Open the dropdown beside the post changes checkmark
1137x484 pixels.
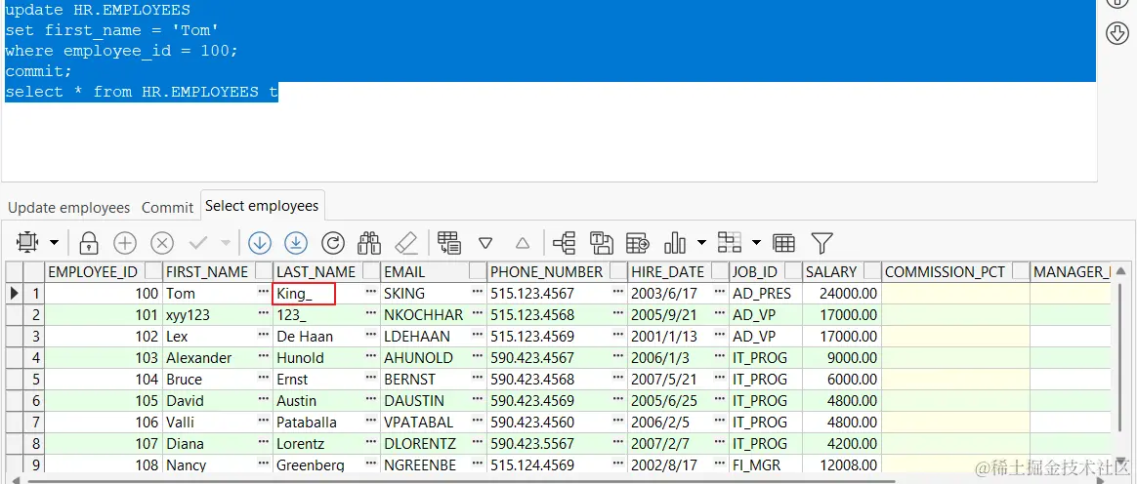point(226,243)
